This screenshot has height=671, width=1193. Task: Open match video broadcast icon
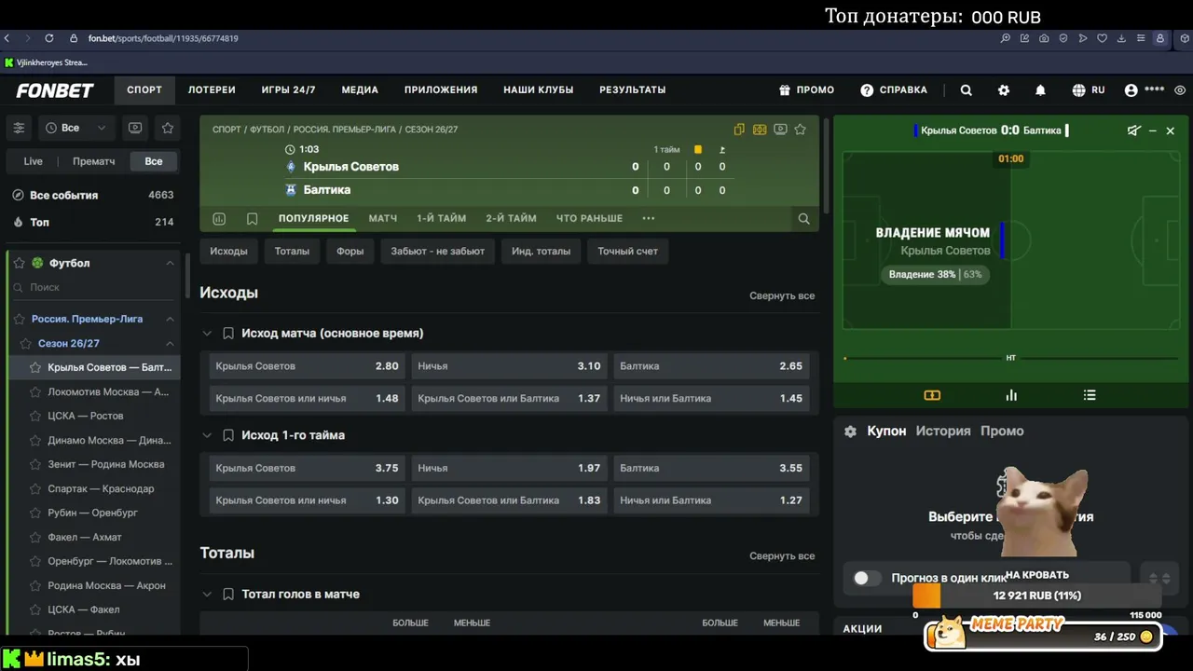click(780, 130)
